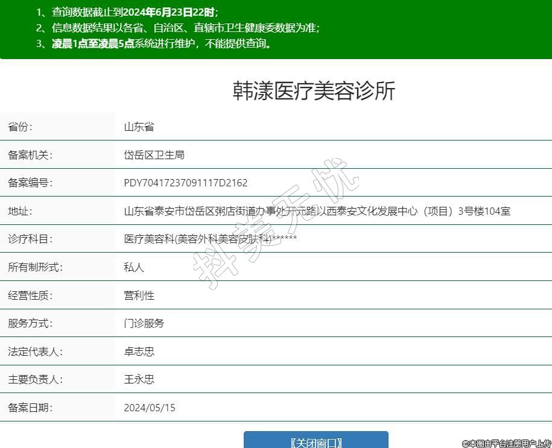Viewport: 552px width, 448px height.
Task: Click the 医疗美容科 department value
Action: 210,239
